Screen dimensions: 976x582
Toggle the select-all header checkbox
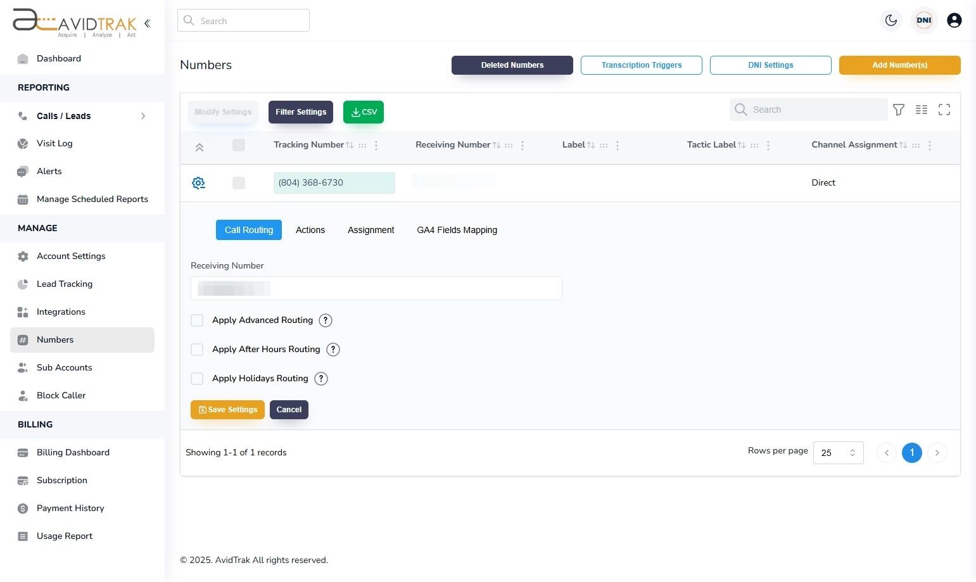point(239,145)
